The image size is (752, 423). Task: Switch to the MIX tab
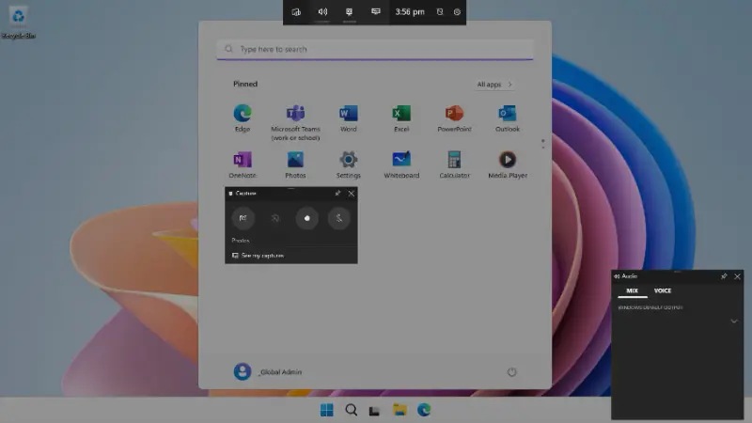click(x=632, y=290)
